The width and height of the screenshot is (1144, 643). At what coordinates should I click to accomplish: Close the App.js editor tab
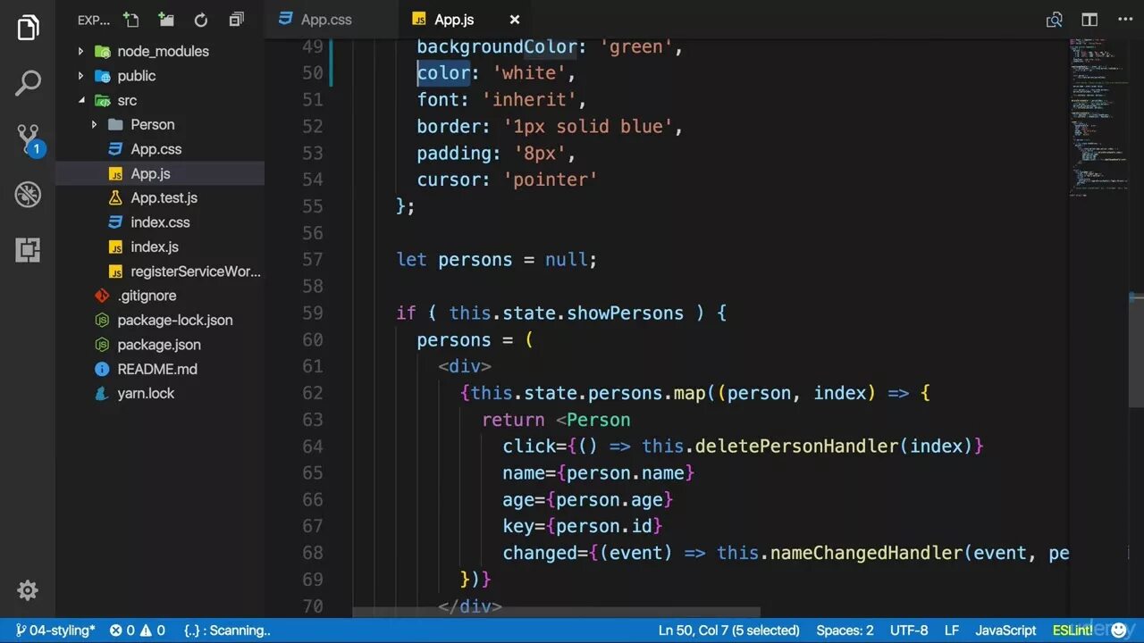pyautogui.click(x=514, y=20)
